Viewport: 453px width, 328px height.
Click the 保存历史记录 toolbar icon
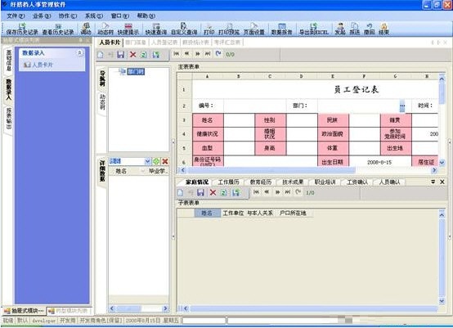[x=22, y=29]
